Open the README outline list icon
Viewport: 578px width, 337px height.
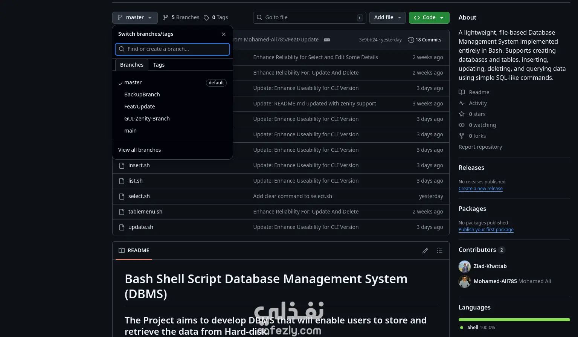point(439,251)
